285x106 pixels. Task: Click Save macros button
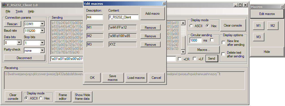coord(113,78)
